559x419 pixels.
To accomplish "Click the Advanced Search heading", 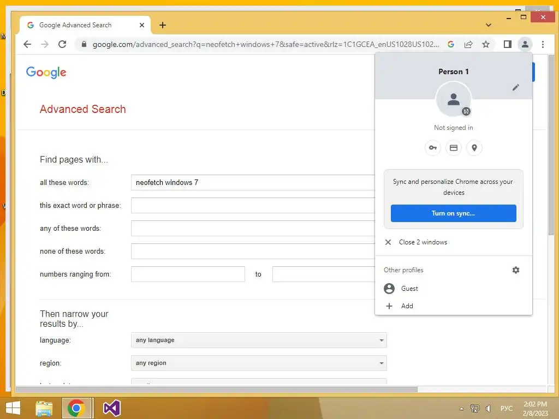I will tap(83, 109).
